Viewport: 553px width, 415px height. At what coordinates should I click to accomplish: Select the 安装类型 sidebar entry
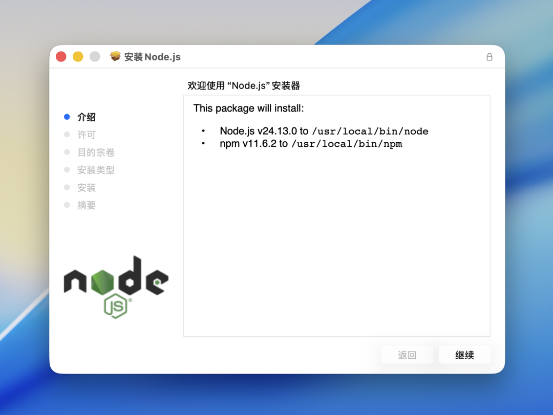click(x=96, y=170)
